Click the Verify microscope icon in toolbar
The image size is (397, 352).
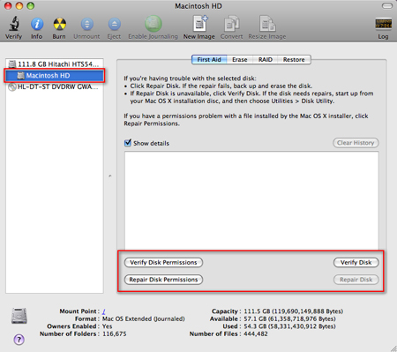coord(14,24)
